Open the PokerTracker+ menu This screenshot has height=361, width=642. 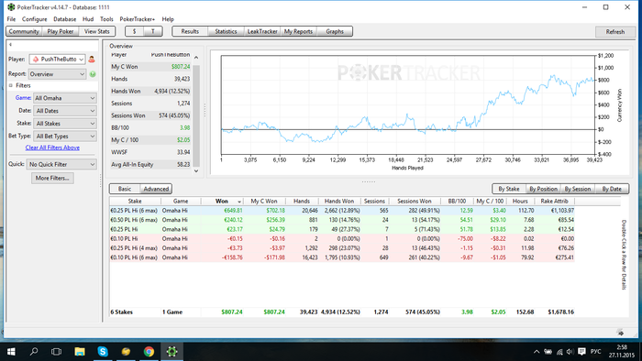pos(138,19)
